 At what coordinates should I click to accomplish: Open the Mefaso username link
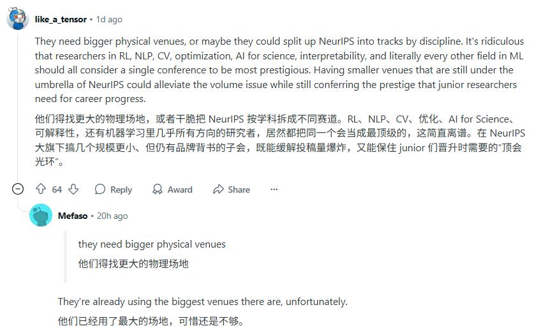pyautogui.click(x=73, y=216)
